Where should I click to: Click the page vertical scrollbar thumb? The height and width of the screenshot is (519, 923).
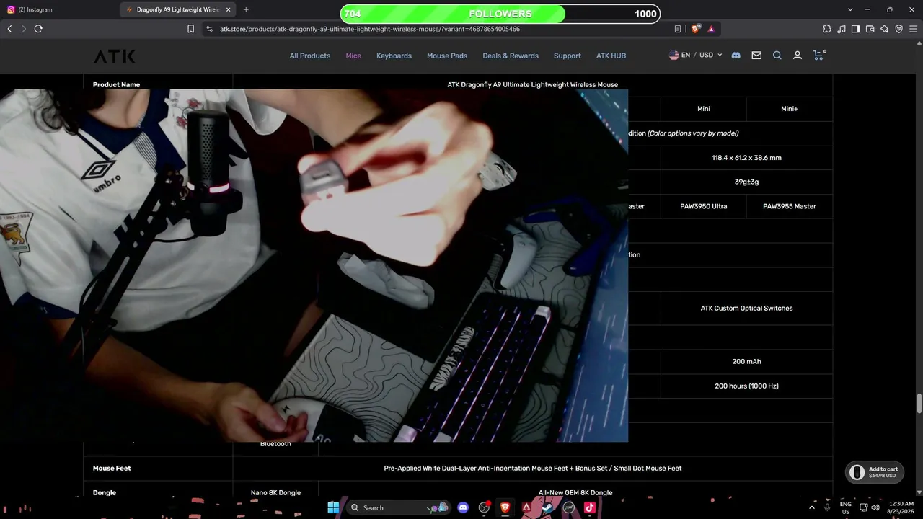click(x=919, y=403)
